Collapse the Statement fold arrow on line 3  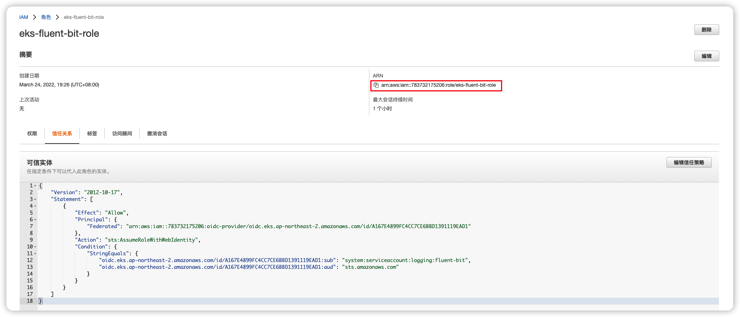35,200
